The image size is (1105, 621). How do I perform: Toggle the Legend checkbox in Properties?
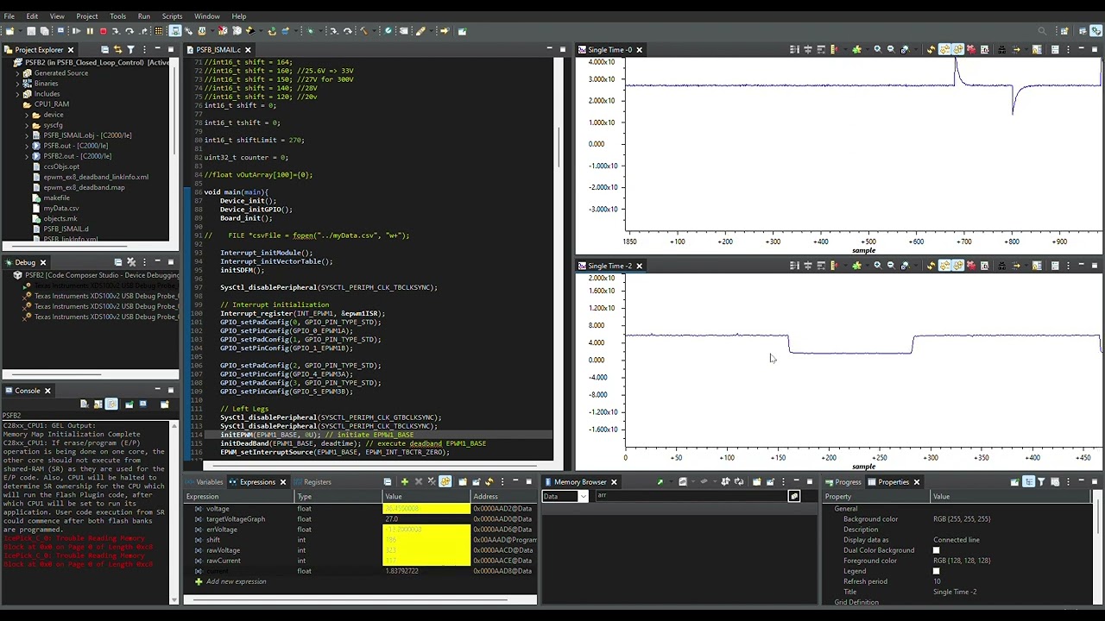(x=936, y=571)
